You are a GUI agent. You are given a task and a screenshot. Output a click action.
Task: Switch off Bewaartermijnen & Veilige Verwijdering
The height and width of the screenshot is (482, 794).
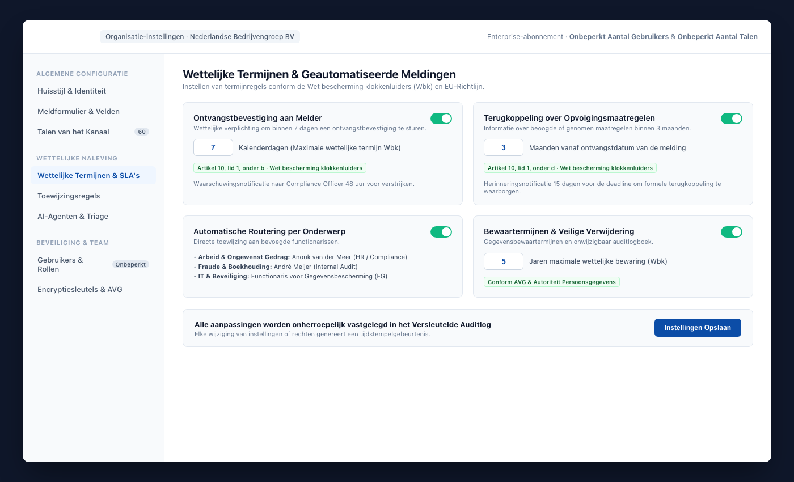tap(732, 232)
